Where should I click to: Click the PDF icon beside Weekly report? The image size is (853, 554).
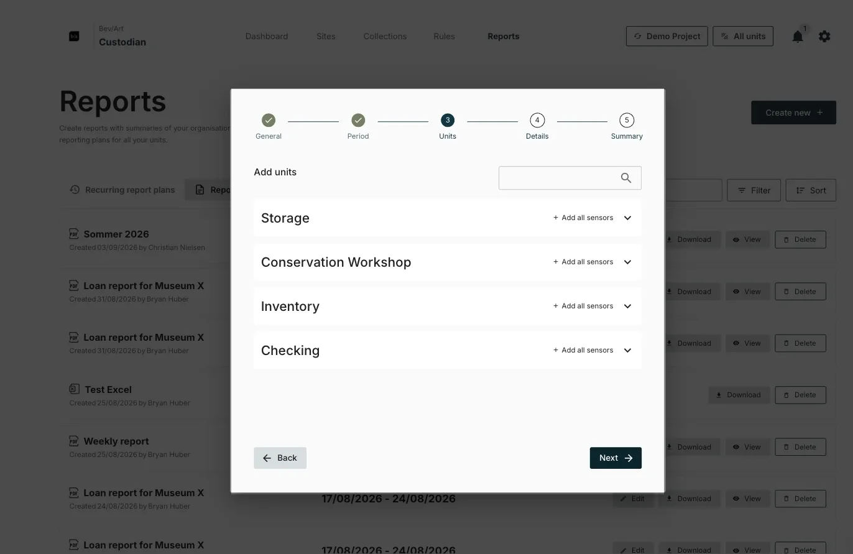(x=74, y=441)
